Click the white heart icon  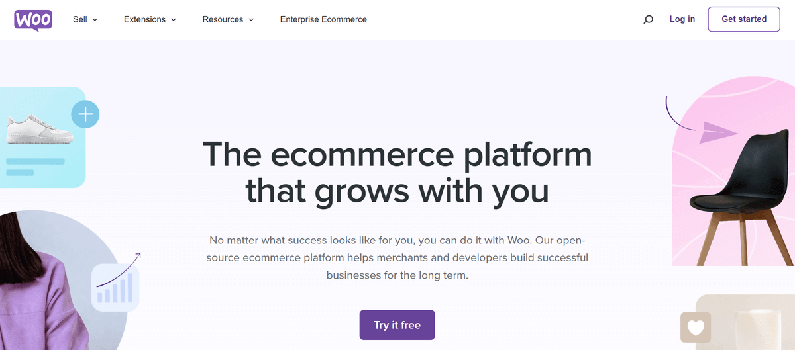point(696,327)
